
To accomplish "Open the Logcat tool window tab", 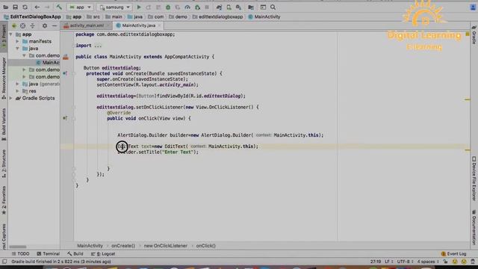I will click(103, 254).
